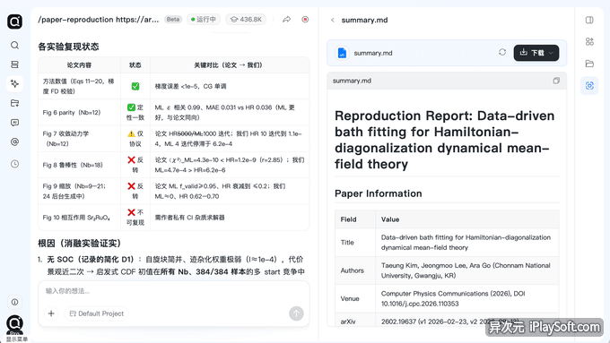Click the red X status in Fig 8 row
Screen dimensions: 610x343
[135, 165]
